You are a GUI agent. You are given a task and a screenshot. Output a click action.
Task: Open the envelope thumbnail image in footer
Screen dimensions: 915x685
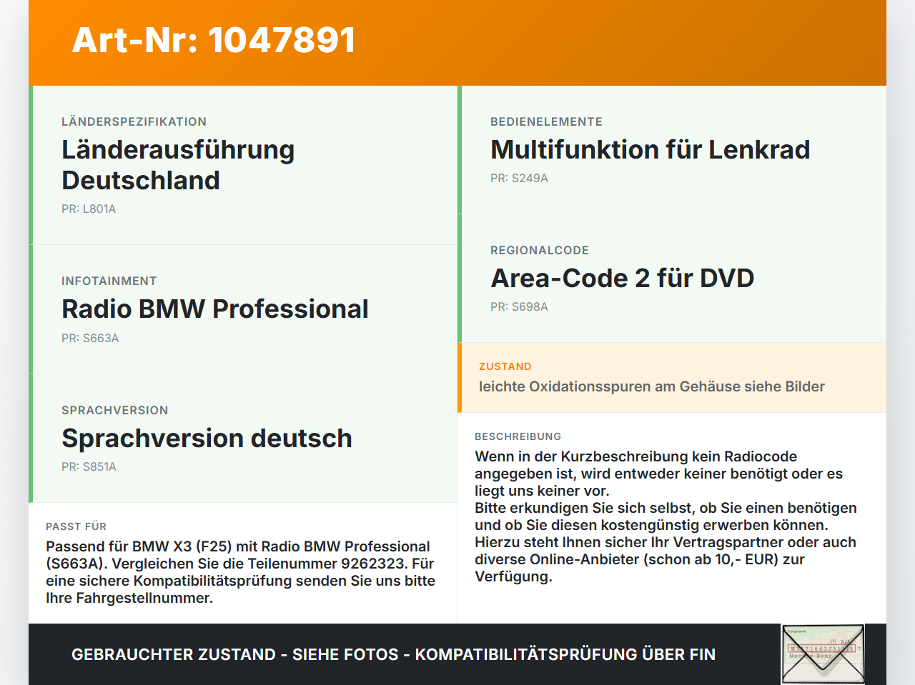pyautogui.click(x=823, y=654)
